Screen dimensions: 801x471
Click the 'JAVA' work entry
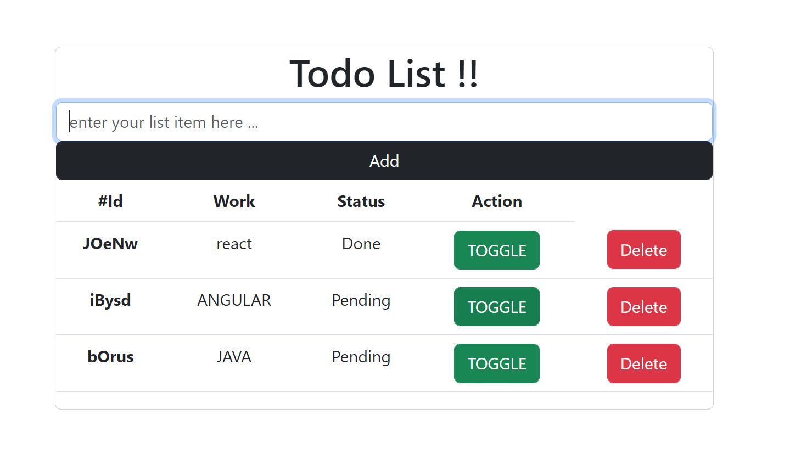(234, 356)
